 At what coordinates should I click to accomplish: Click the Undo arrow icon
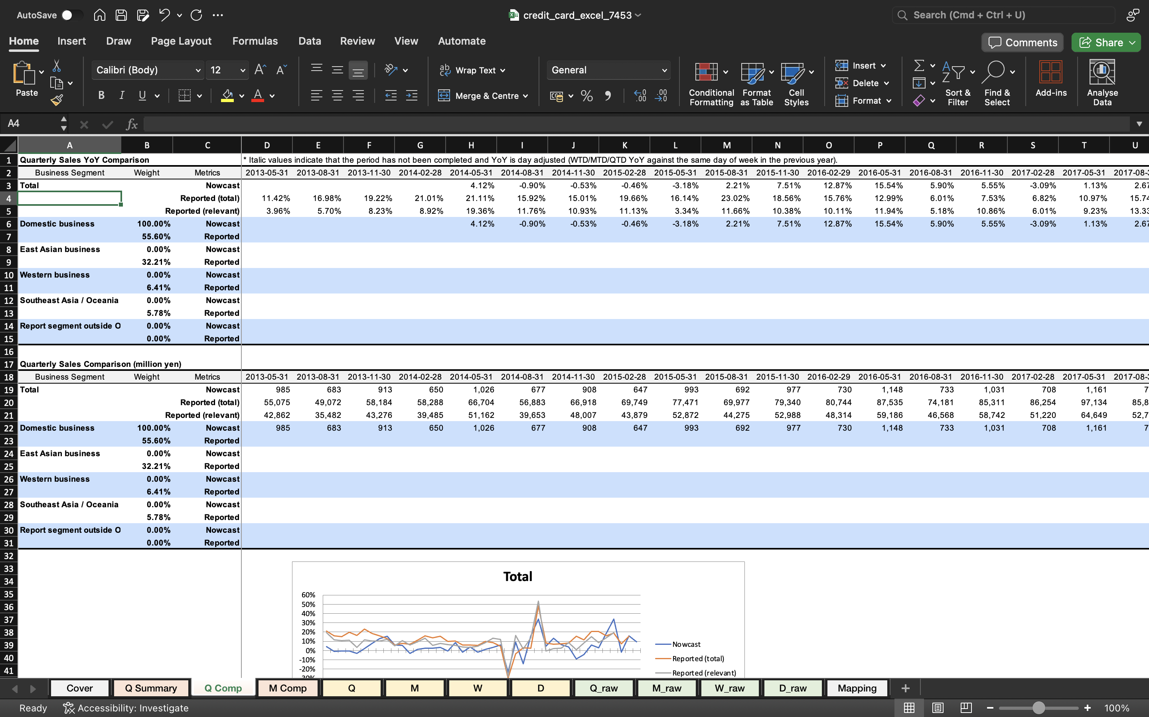(164, 15)
